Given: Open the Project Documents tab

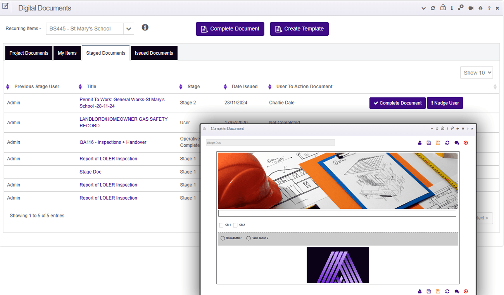Looking at the screenshot, I should pyautogui.click(x=29, y=53).
